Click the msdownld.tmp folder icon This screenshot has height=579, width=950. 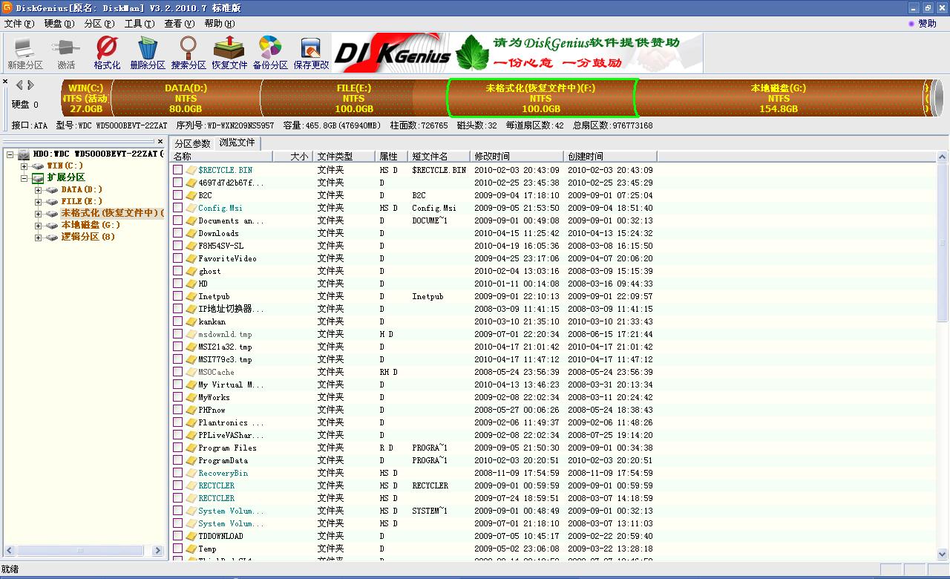tap(191, 334)
